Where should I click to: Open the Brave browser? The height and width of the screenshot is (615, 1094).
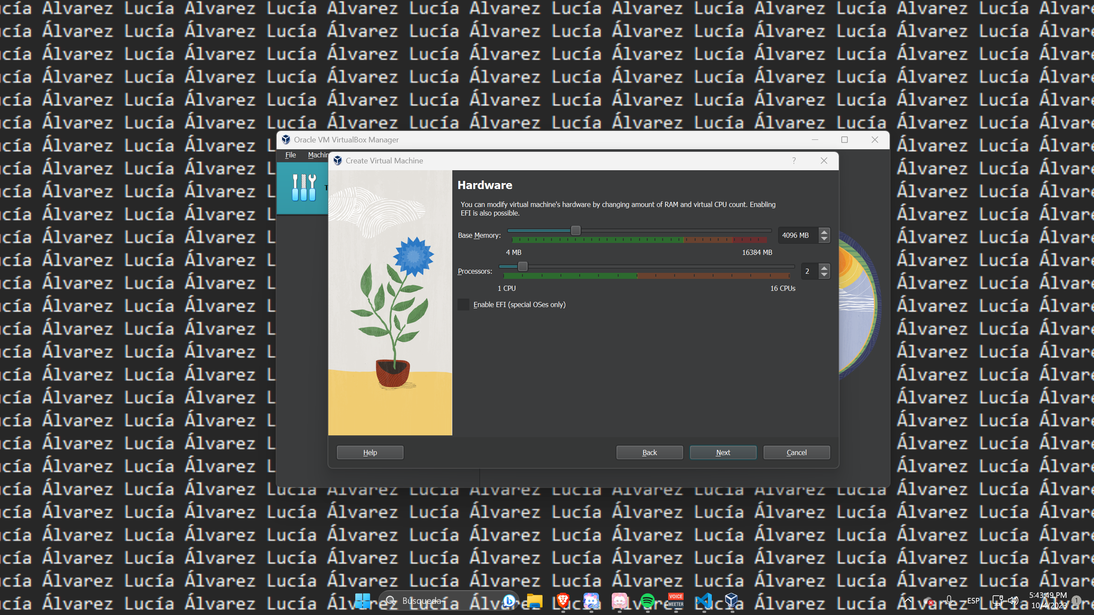[x=563, y=600]
